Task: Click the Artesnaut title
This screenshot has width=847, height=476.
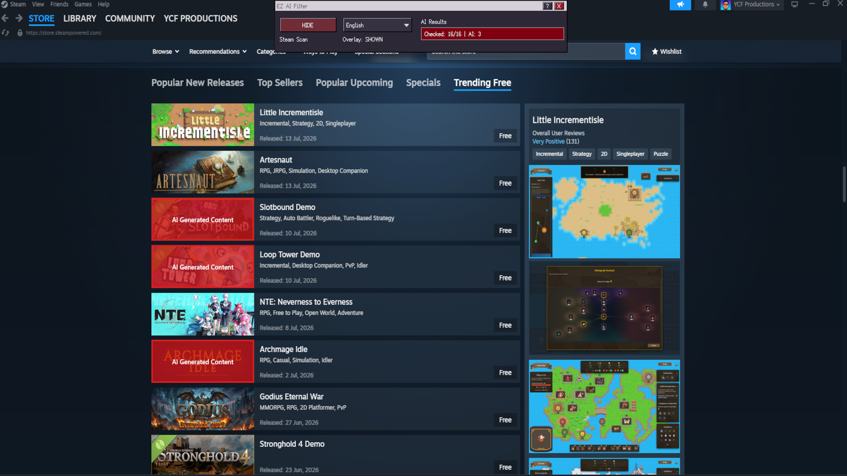Action: point(276,160)
